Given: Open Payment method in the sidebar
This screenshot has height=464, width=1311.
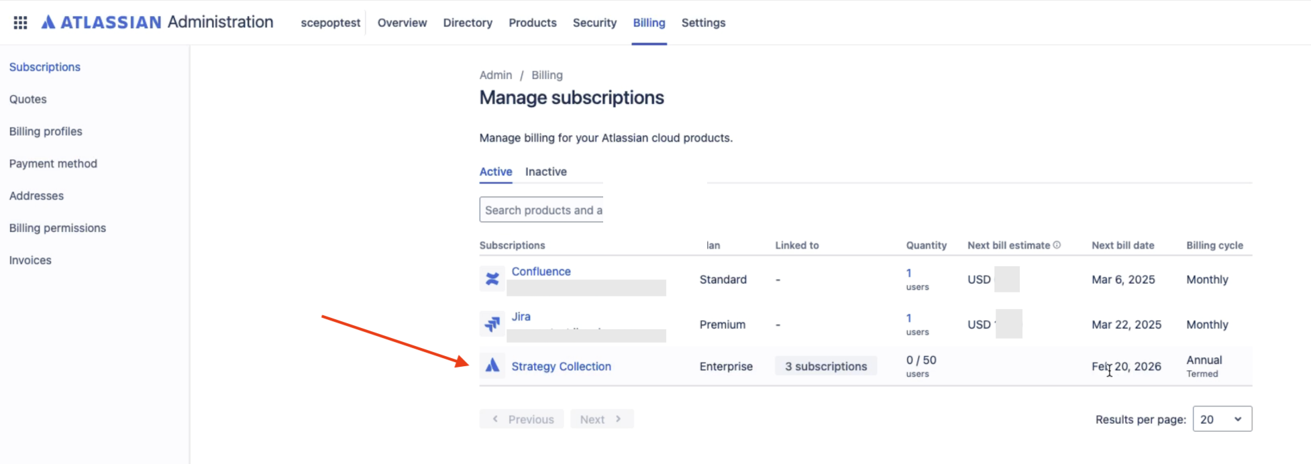Looking at the screenshot, I should 53,164.
